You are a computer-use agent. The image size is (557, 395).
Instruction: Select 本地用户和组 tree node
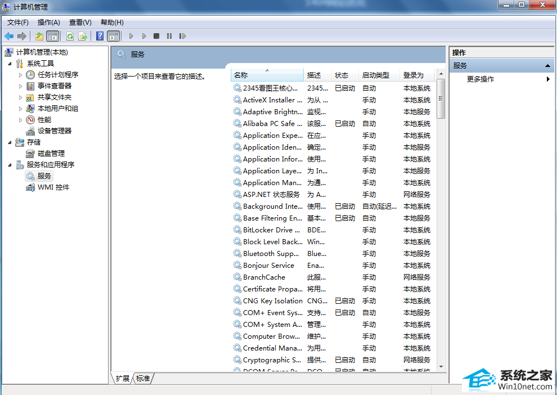(x=58, y=109)
